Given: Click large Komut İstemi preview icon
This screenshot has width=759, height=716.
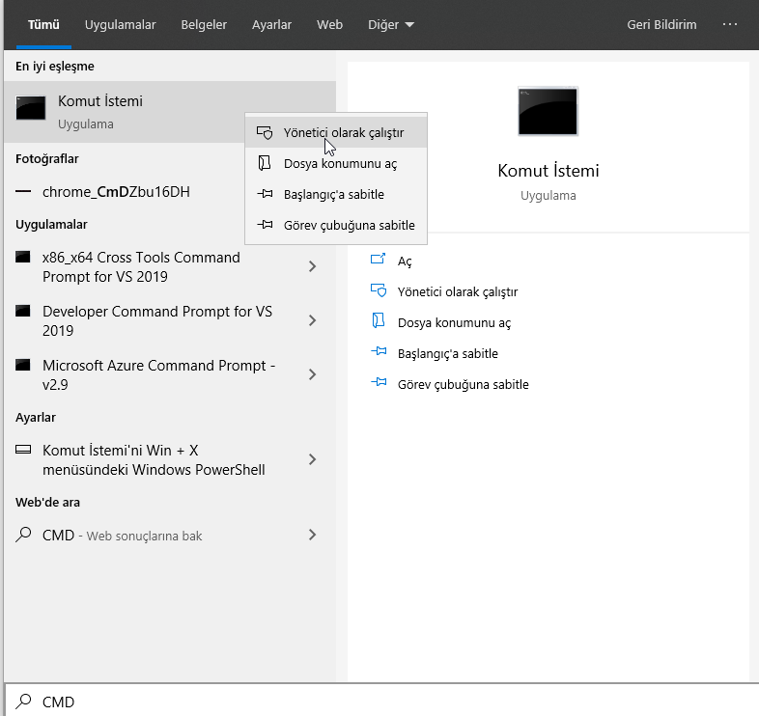Looking at the screenshot, I should tap(548, 112).
